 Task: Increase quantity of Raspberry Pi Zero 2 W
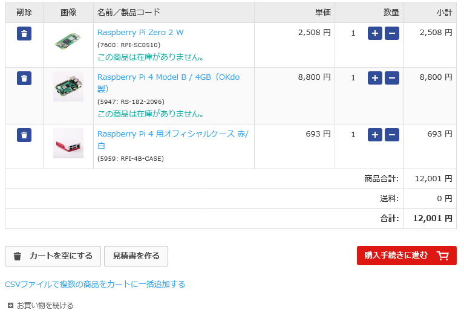pos(375,33)
